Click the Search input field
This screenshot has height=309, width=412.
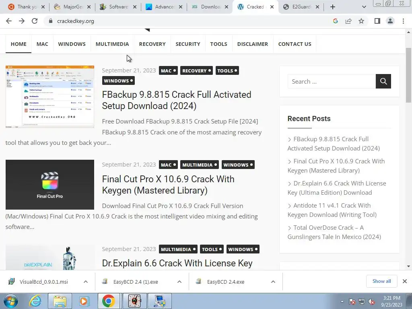click(x=332, y=81)
